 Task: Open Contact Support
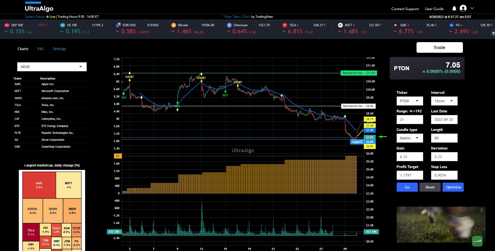(x=405, y=9)
